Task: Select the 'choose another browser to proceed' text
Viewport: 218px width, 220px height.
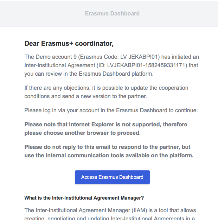Action: point(92,133)
